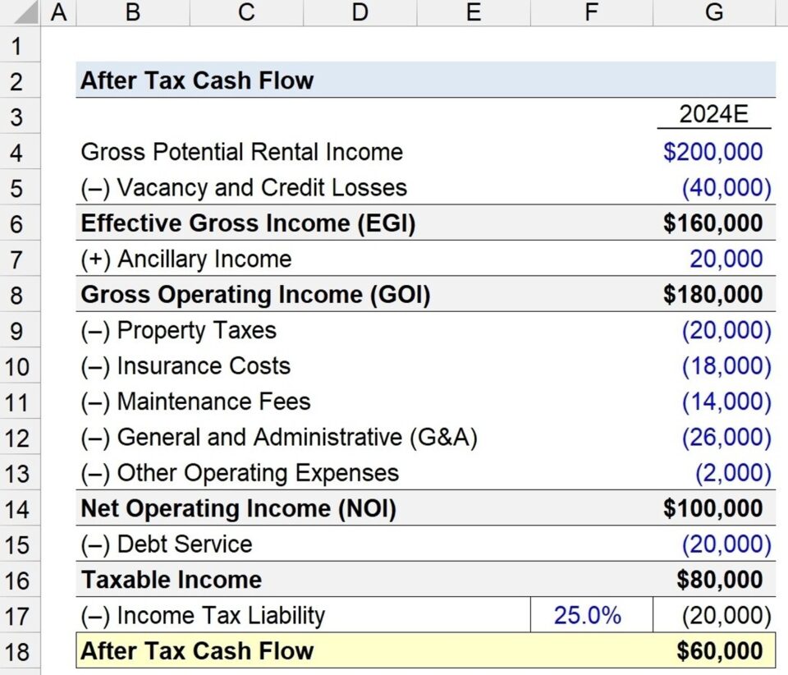Click the Taxable Income total of $80,000
The width and height of the screenshot is (788, 675).
[x=712, y=579]
